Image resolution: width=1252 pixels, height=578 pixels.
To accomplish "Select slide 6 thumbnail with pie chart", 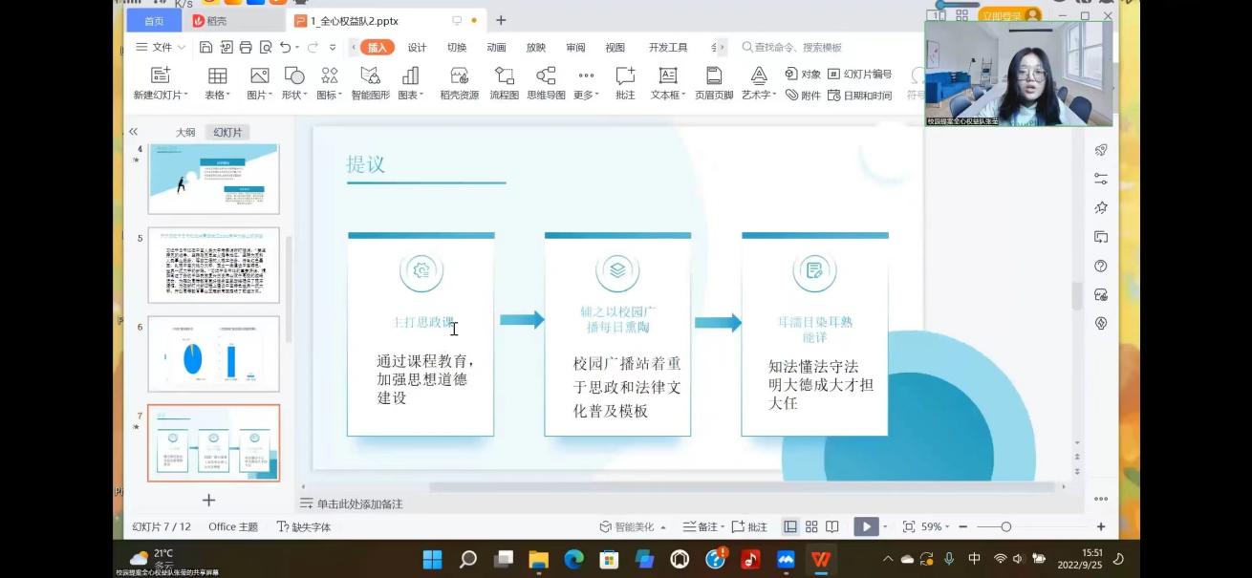I will (213, 353).
